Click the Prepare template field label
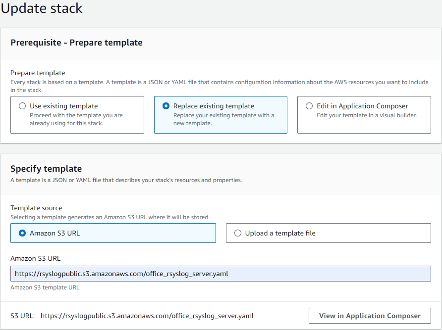The image size is (442, 330). (x=38, y=73)
